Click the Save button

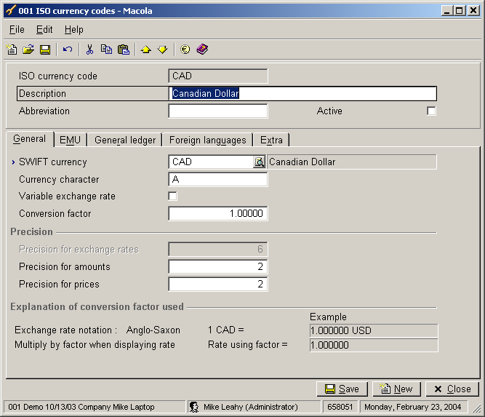click(342, 389)
